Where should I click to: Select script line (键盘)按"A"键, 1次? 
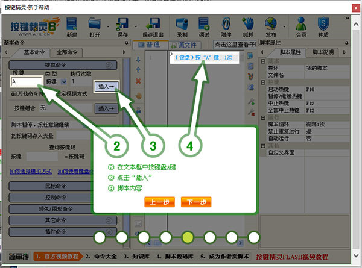click(204, 58)
